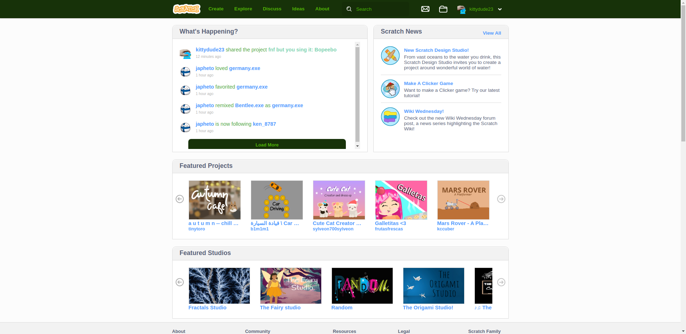Image resolution: width=686 pixels, height=334 pixels.
Task: Click the left arrow on Featured Studios carousel
Action: click(179, 282)
